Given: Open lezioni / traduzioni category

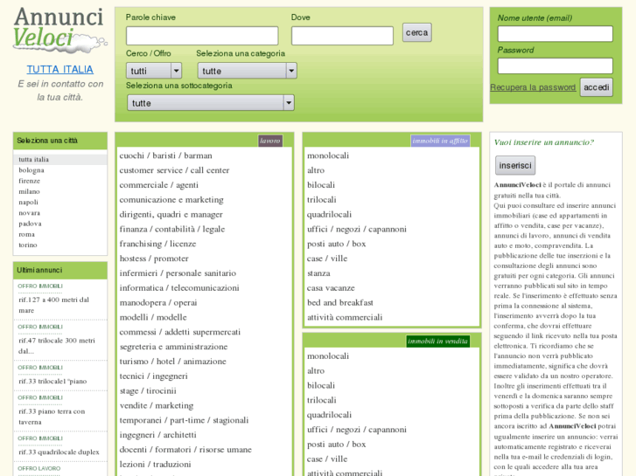Looking at the screenshot, I should click(155, 465).
